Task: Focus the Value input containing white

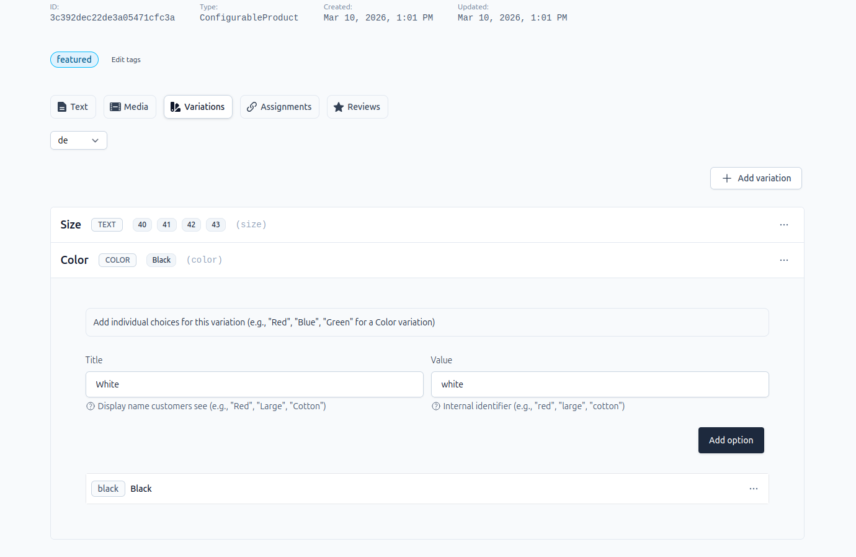Action: [x=600, y=384]
